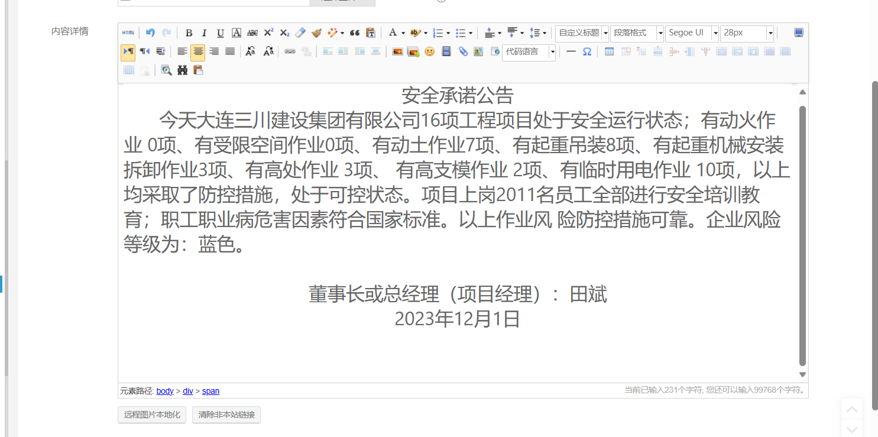
Task: Insert an iframe
Action: tap(495, 51)
